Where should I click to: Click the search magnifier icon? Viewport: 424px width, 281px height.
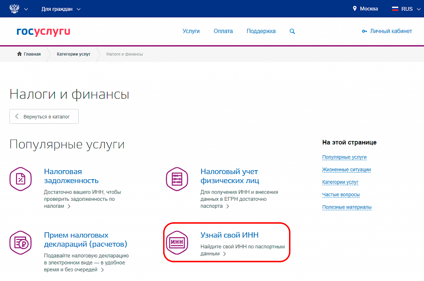[x=292, y=31]
